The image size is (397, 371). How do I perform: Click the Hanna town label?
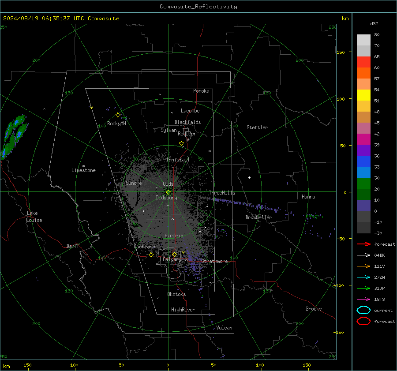click(x=308, y=197)
